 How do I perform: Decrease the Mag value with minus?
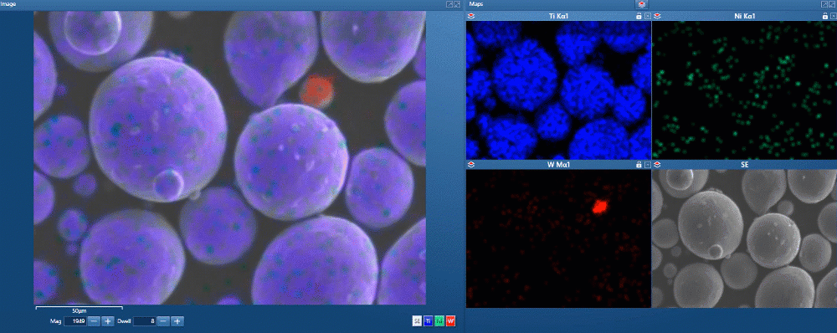click(94, 321)
